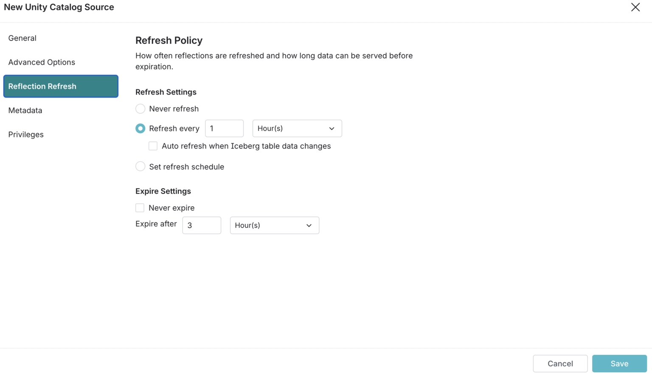View the Privileges tab
The height and width of the screenshot is (374, 652).
click(x=25, y=134)
